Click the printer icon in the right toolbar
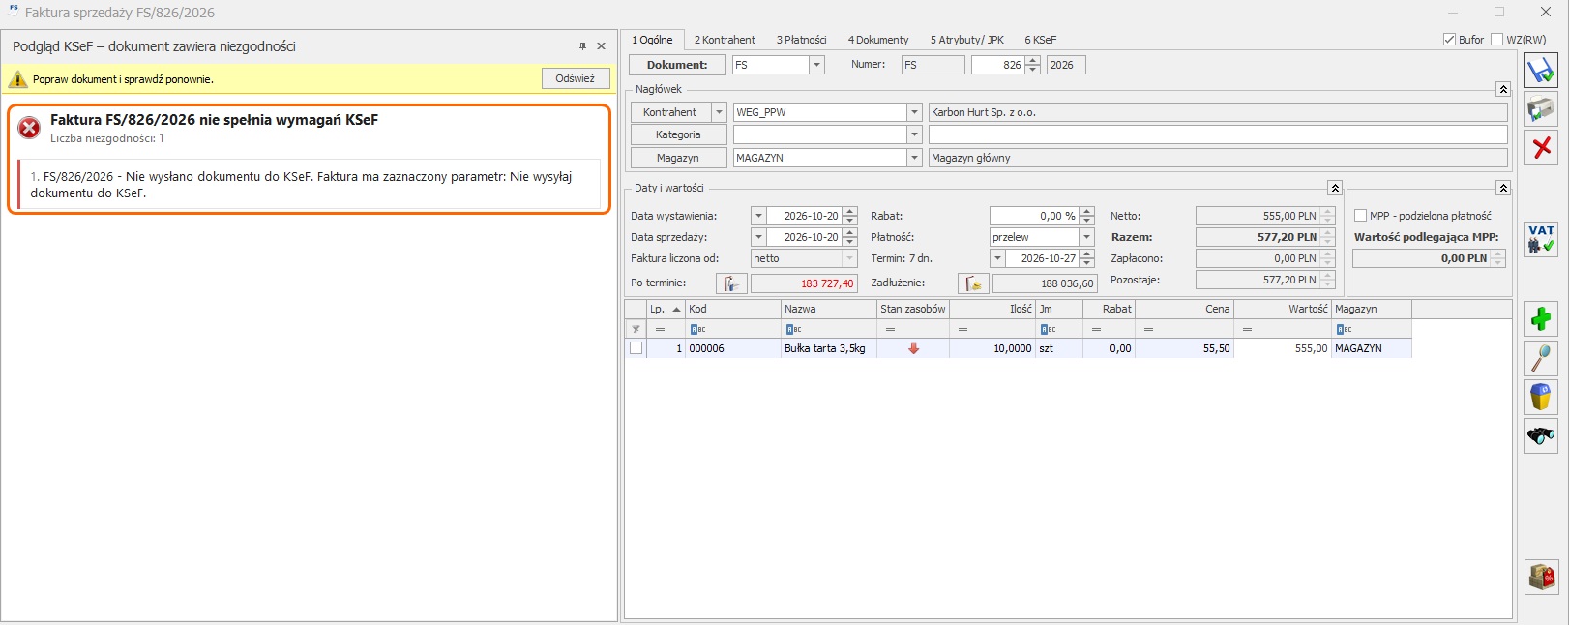This screenshot has height=625, width=1569. coord(1541,109)
